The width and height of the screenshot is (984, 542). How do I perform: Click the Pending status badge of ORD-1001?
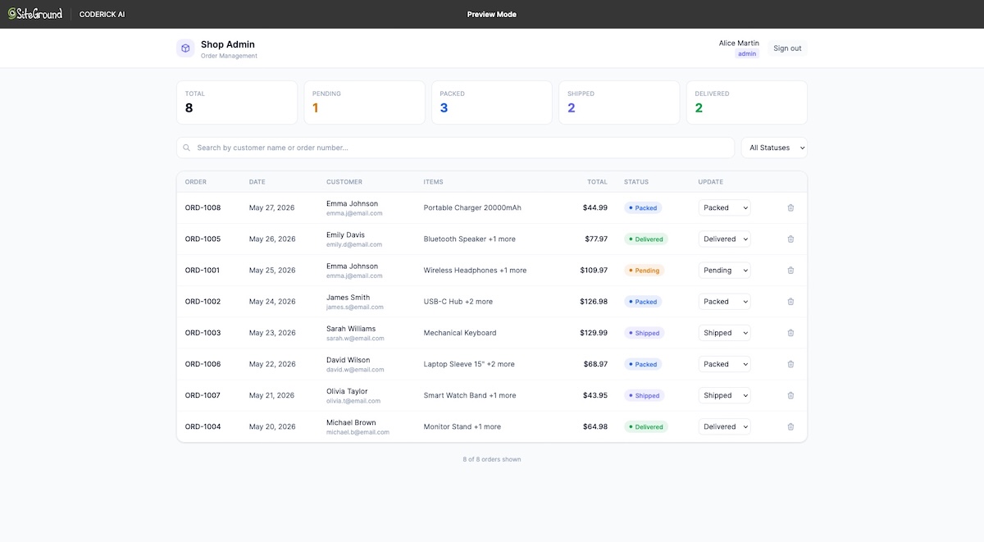click(644, 271)
